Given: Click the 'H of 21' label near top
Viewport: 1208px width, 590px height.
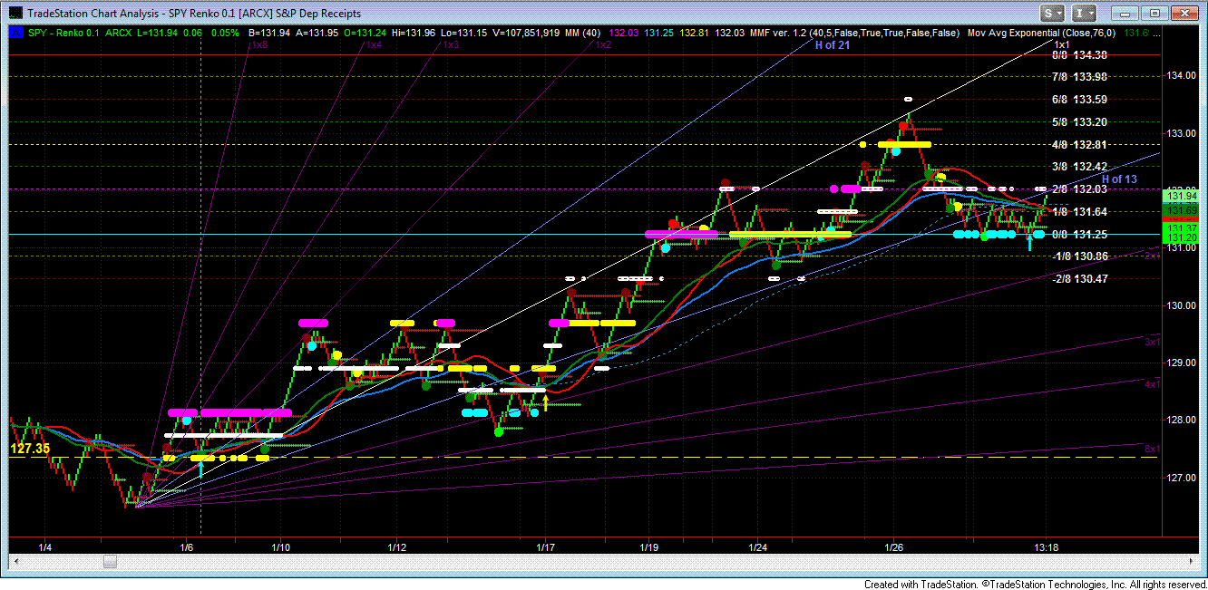Looking at the screenshot, I should pos(832,44).
